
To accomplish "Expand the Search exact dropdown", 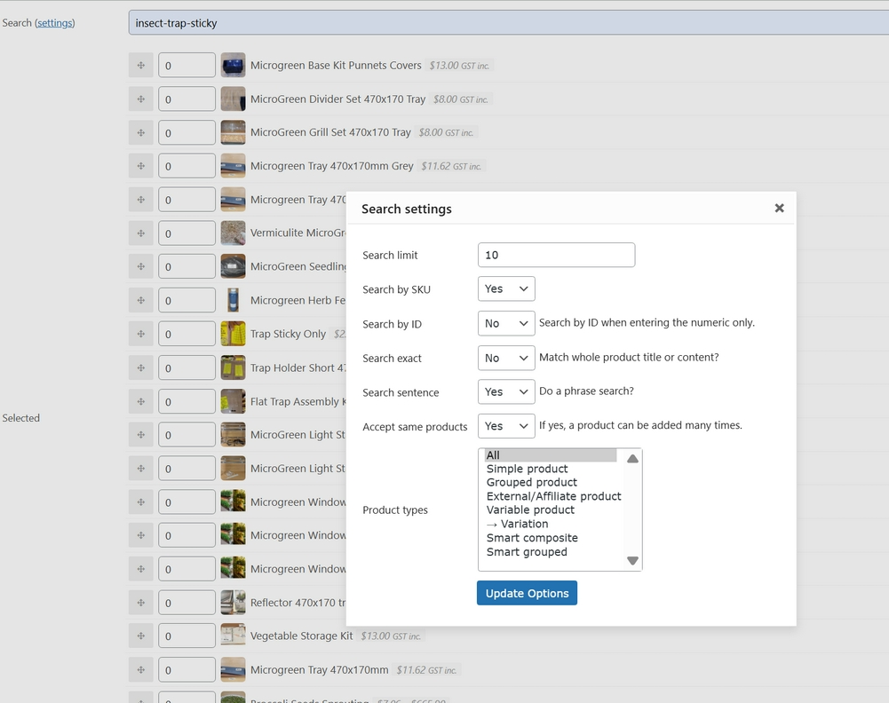I will pyautogui.click(x=506, y=358).
